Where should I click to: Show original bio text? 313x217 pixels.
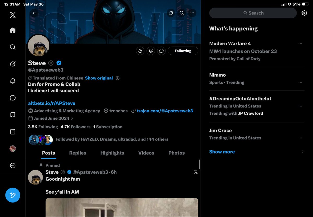pyautogui.click(x=99, y=78)
